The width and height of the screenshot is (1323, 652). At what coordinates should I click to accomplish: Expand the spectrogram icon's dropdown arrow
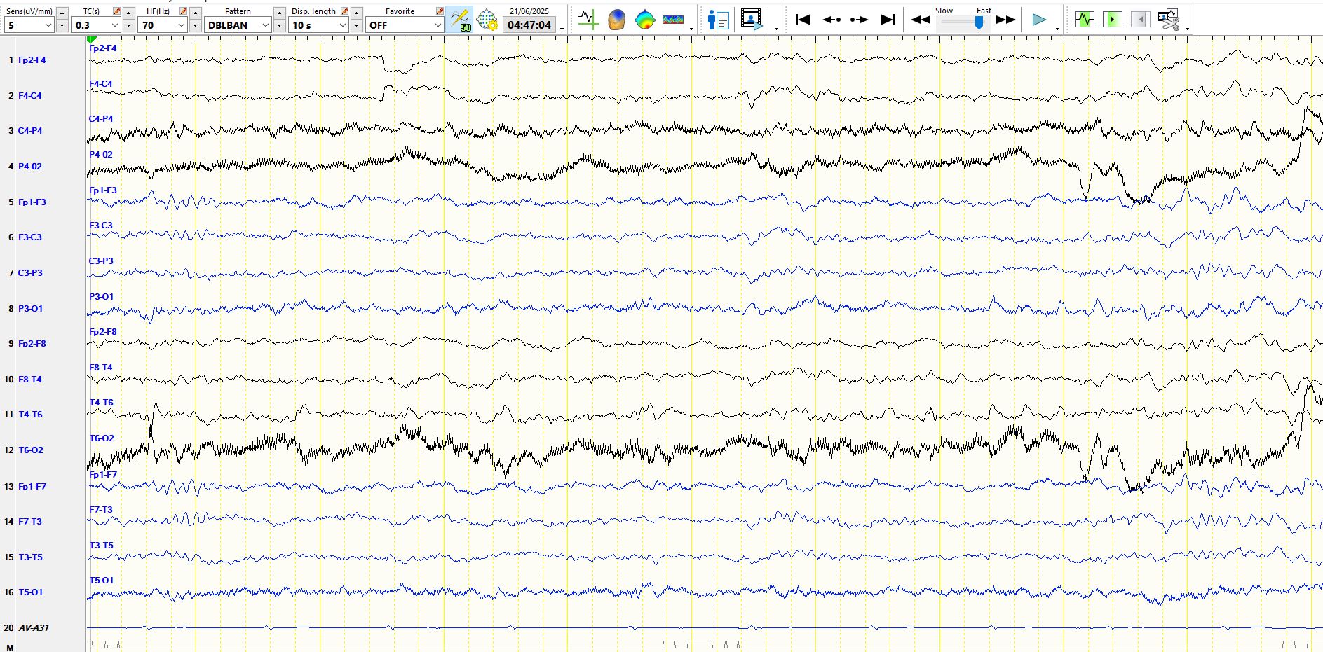(692, 29)
